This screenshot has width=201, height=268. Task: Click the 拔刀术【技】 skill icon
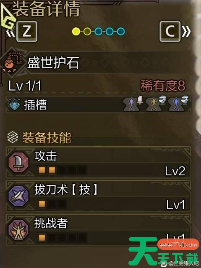(x=18, y=196)
